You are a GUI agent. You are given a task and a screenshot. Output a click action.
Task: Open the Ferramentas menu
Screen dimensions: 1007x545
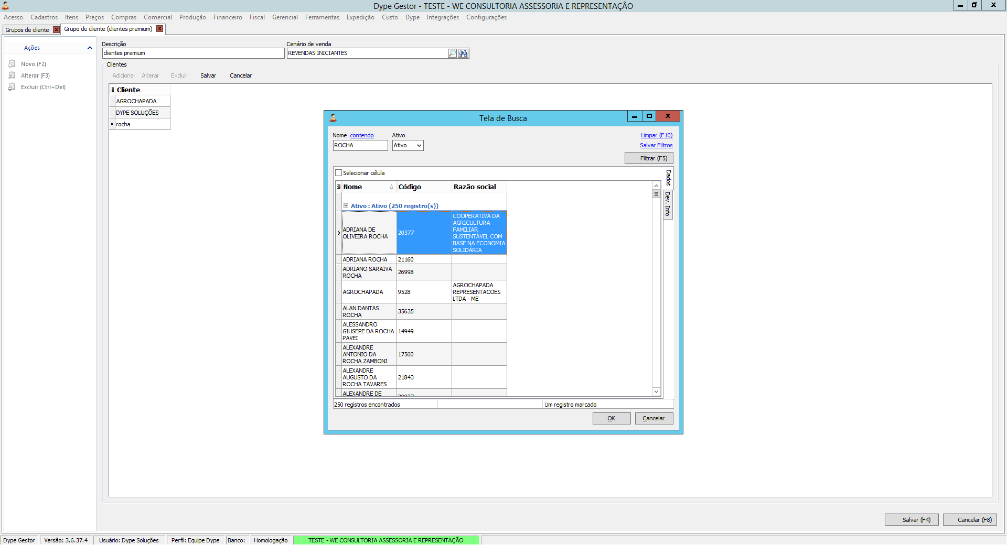[322, 17]
